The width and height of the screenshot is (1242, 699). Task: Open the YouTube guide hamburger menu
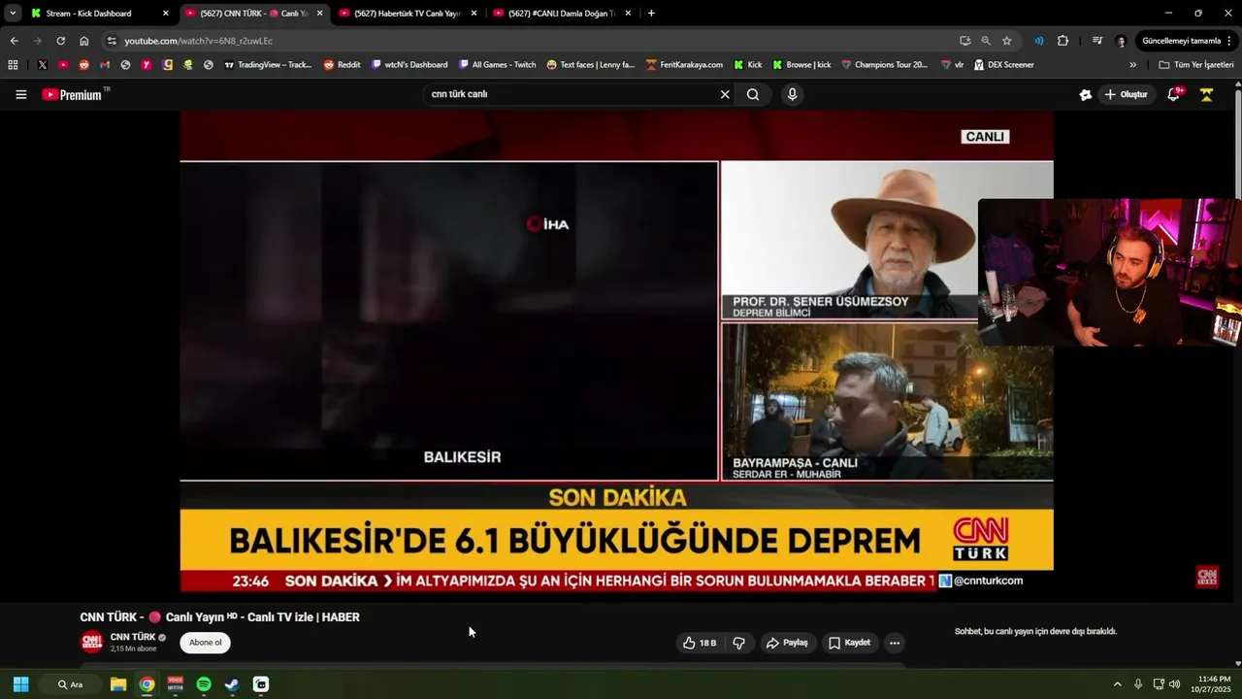[20, 94]
